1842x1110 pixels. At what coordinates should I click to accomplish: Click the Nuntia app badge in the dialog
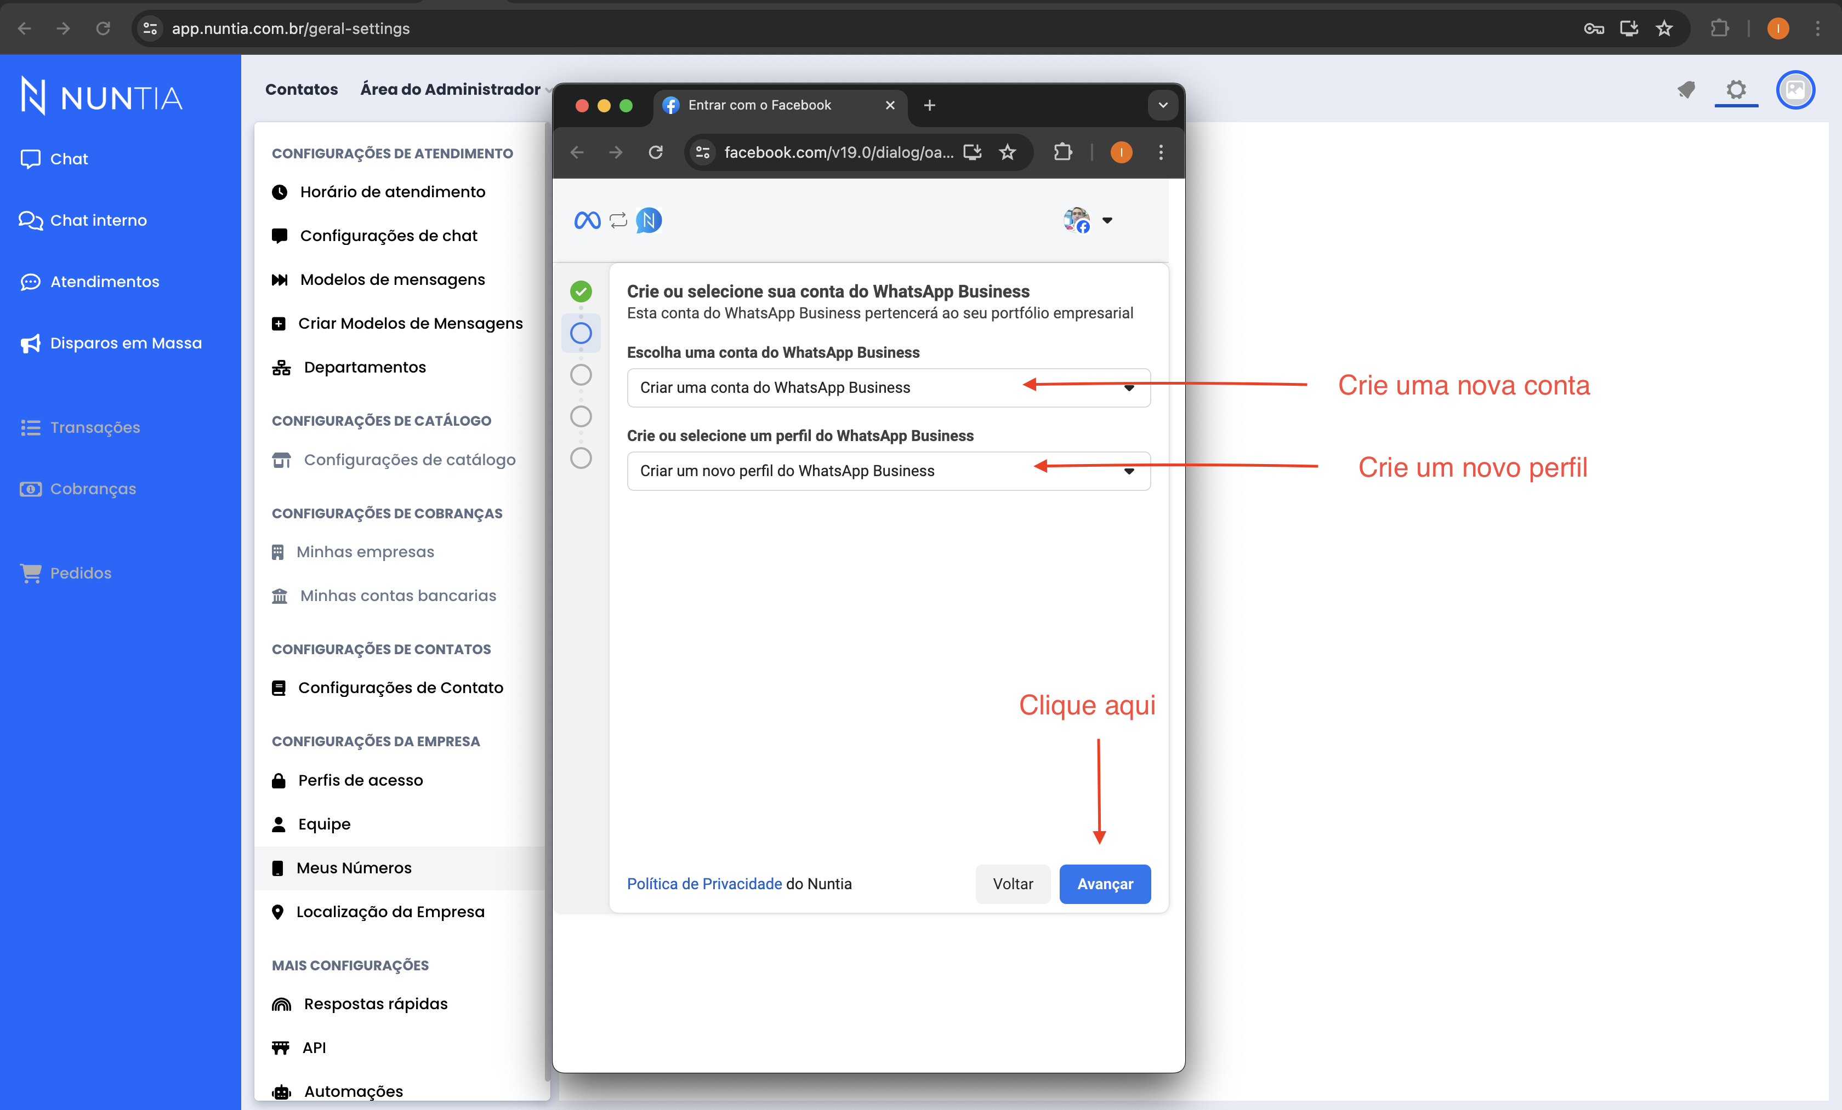point(649,220)
